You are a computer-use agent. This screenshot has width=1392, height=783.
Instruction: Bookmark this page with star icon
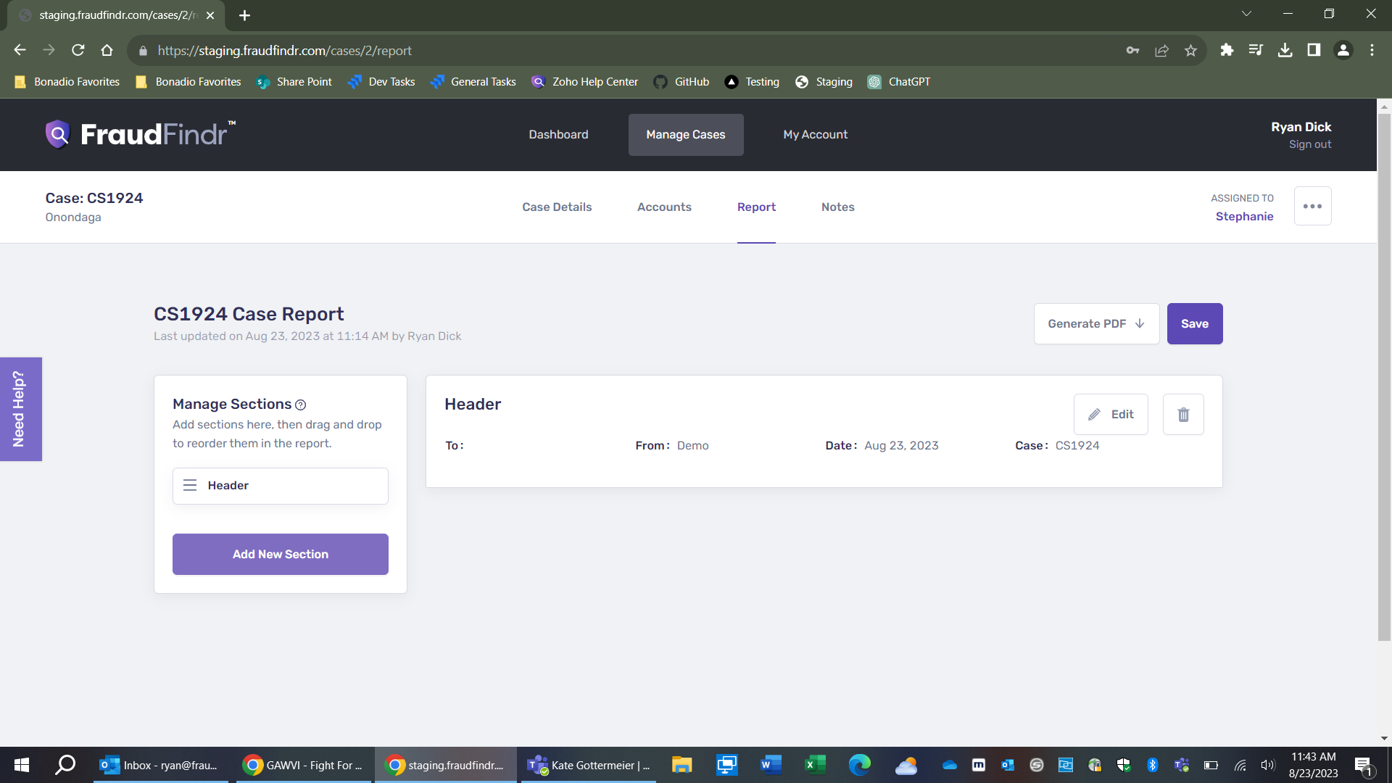pos(1190,51)
